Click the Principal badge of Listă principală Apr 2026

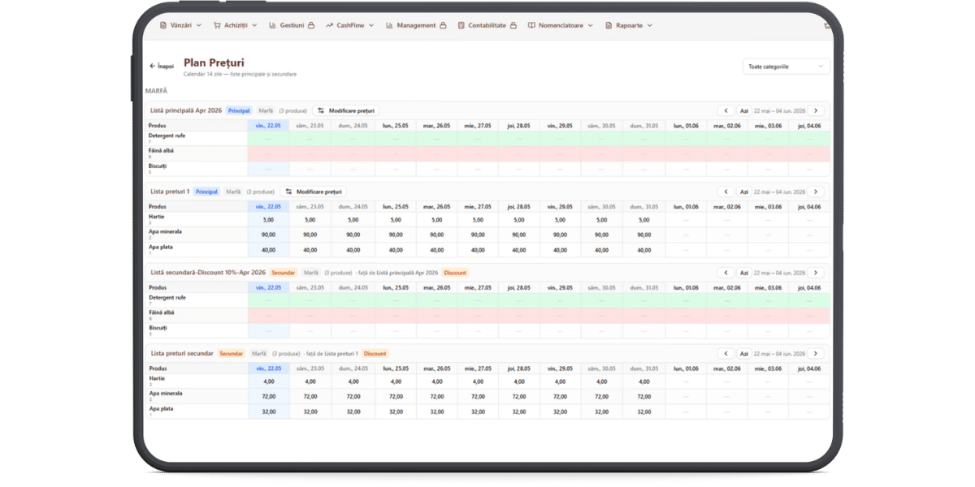point(239,110)
